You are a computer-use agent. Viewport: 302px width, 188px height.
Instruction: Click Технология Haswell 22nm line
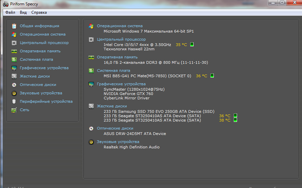(x=129, y=49)
